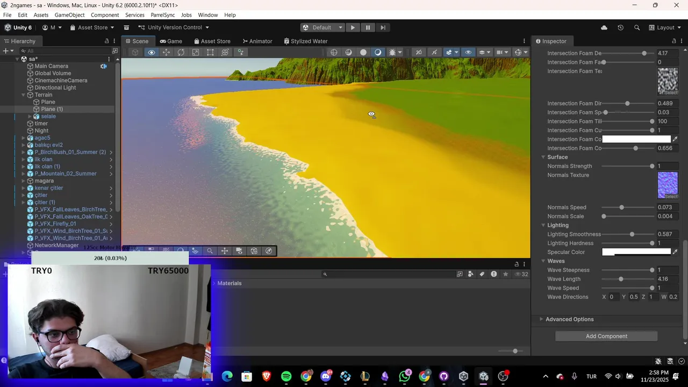
Task: Select the Transform tool in Scene toolbar
Action: coord(225,52)
